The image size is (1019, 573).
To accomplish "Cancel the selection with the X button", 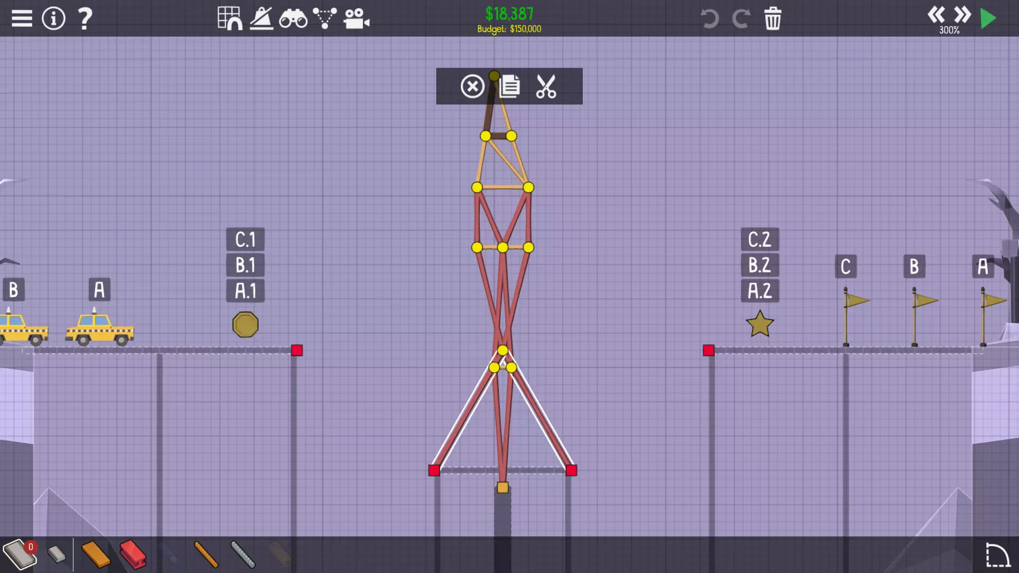I will click(x=472, y=86).
